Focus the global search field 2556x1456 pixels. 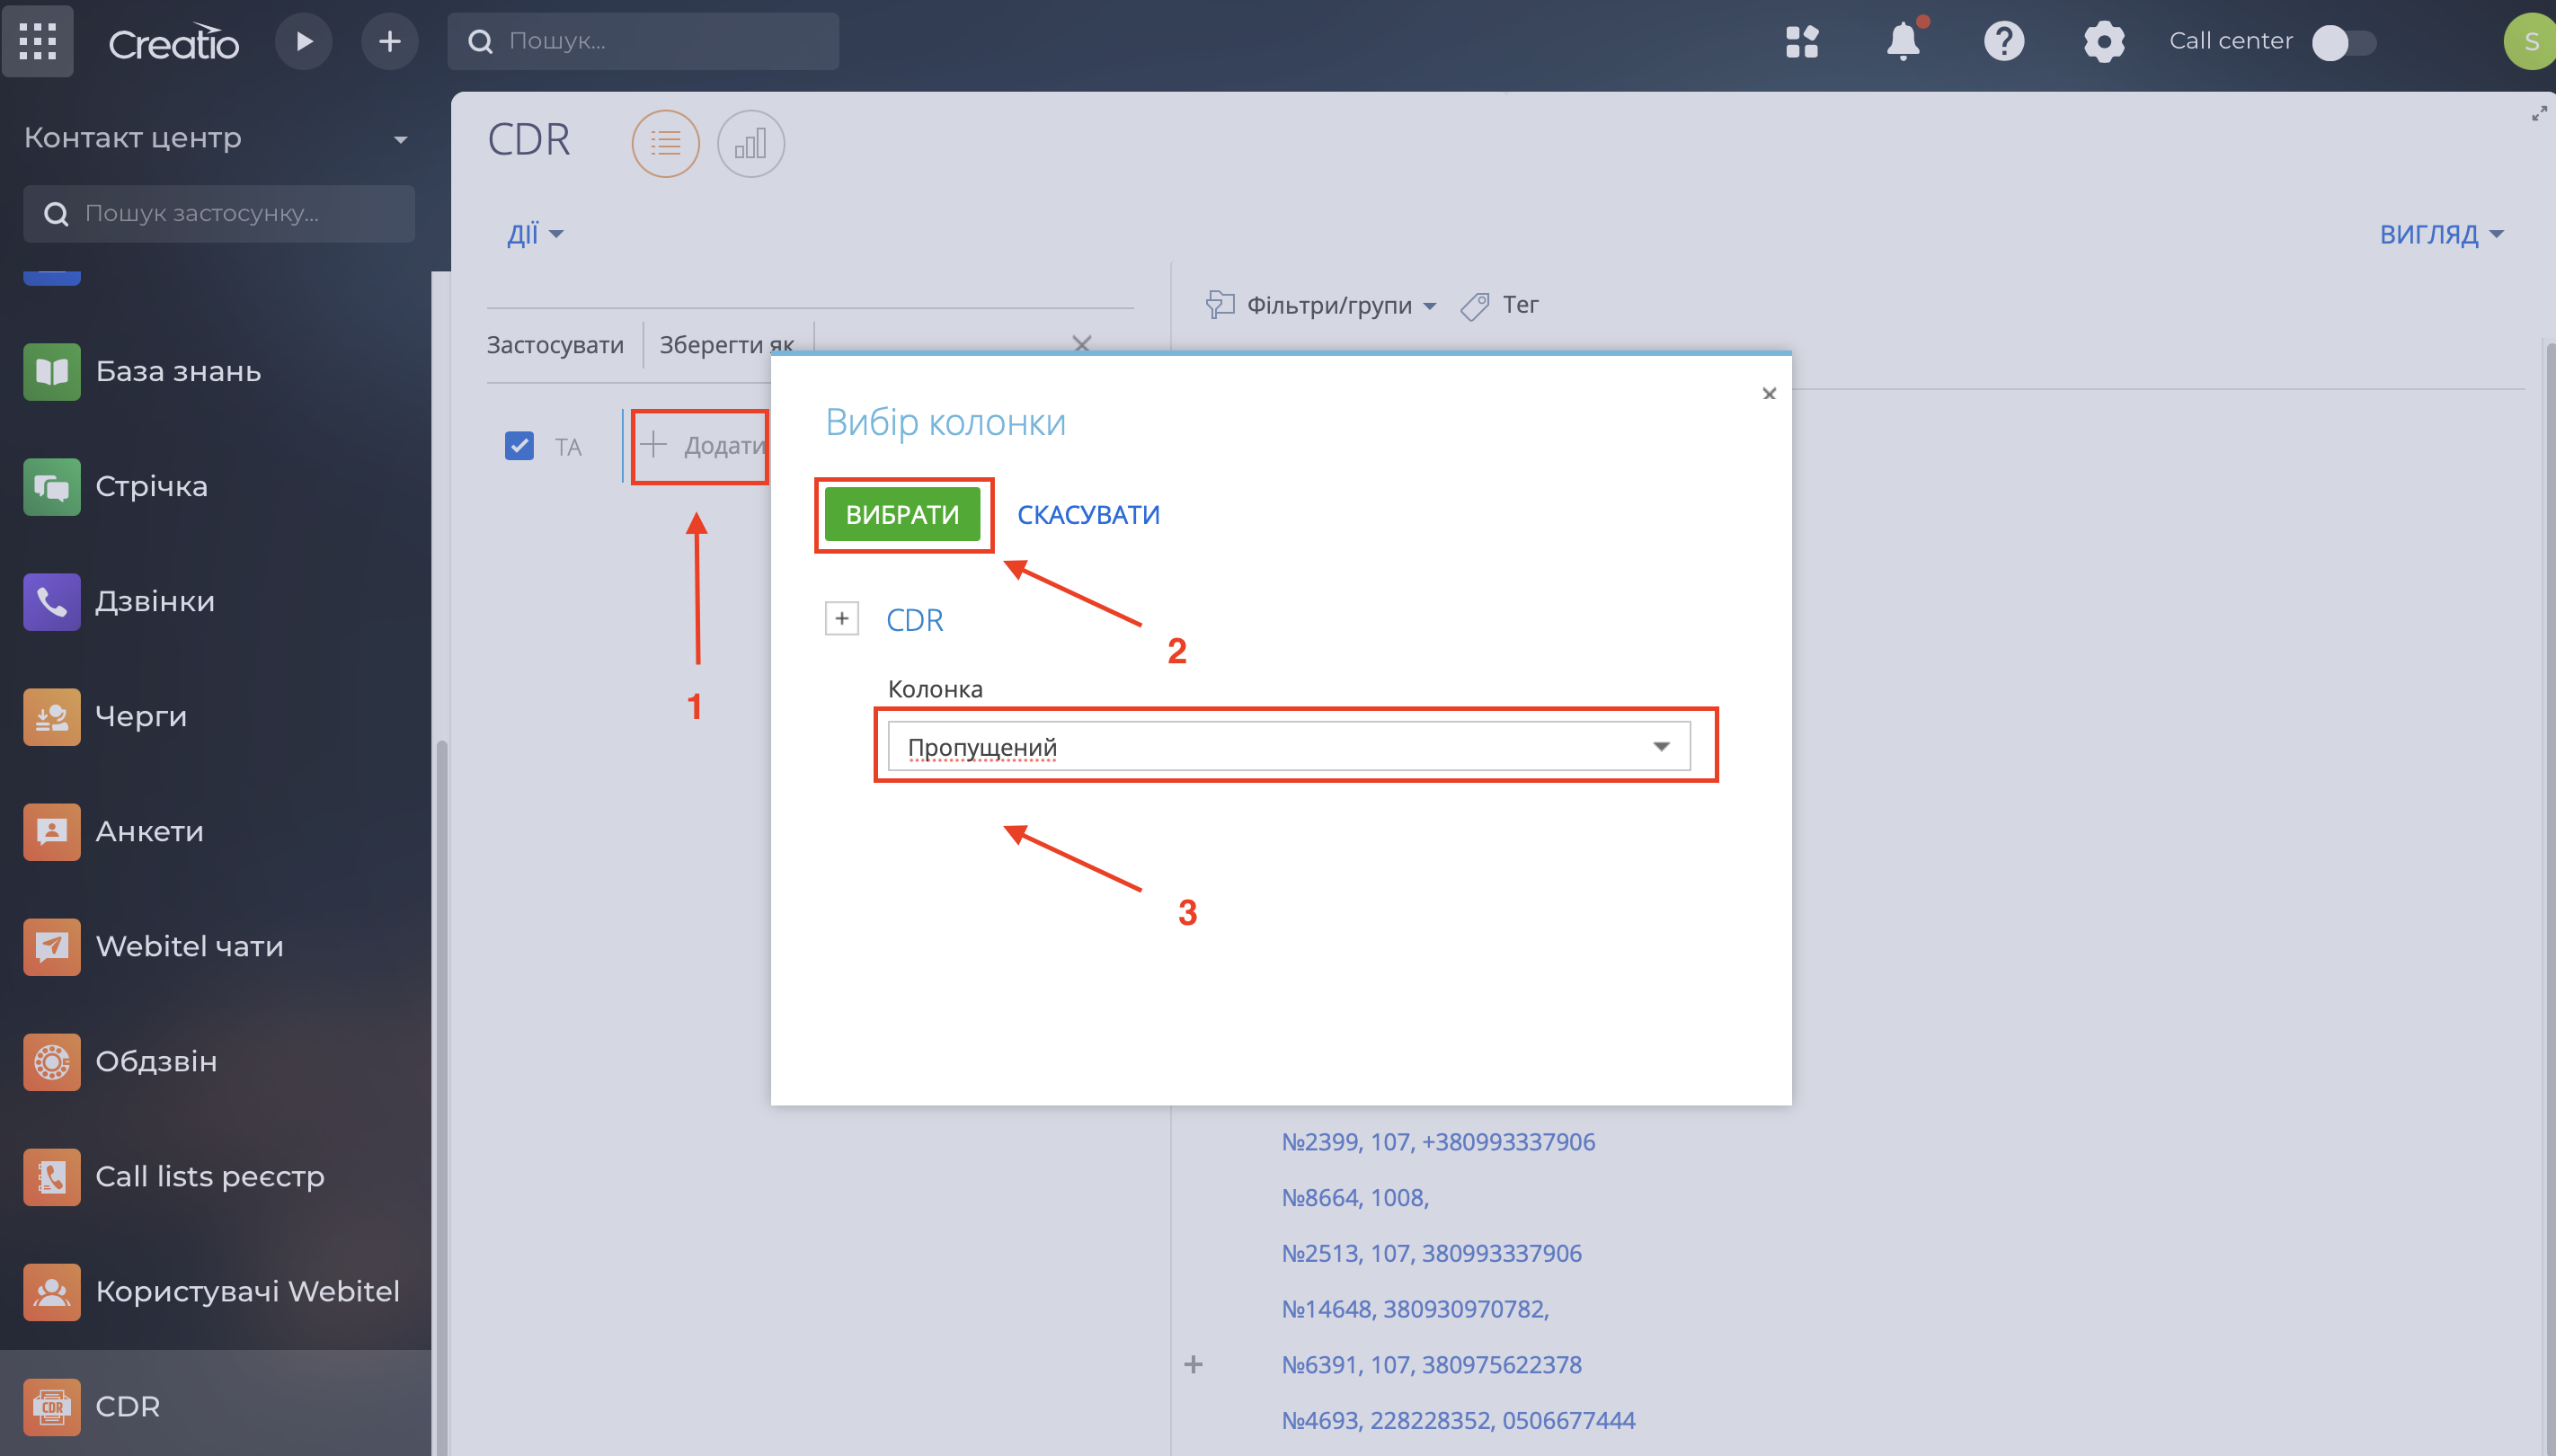(x=643, y=41)
